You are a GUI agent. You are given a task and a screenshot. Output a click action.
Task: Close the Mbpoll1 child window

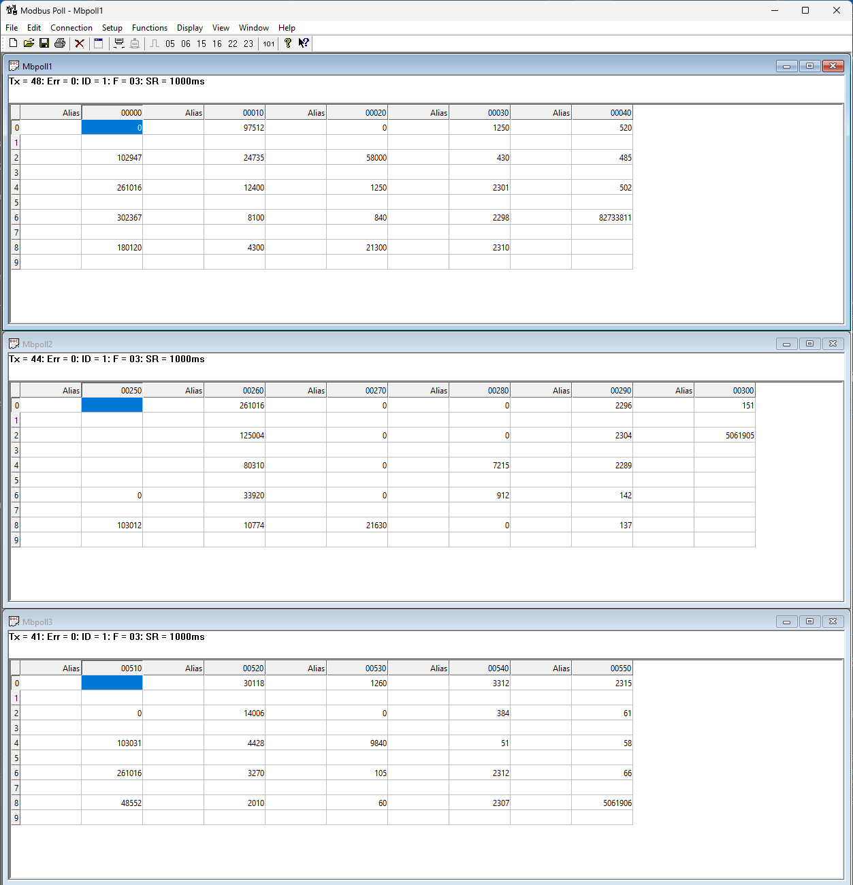pyautogui.click(x=833, y=66)
